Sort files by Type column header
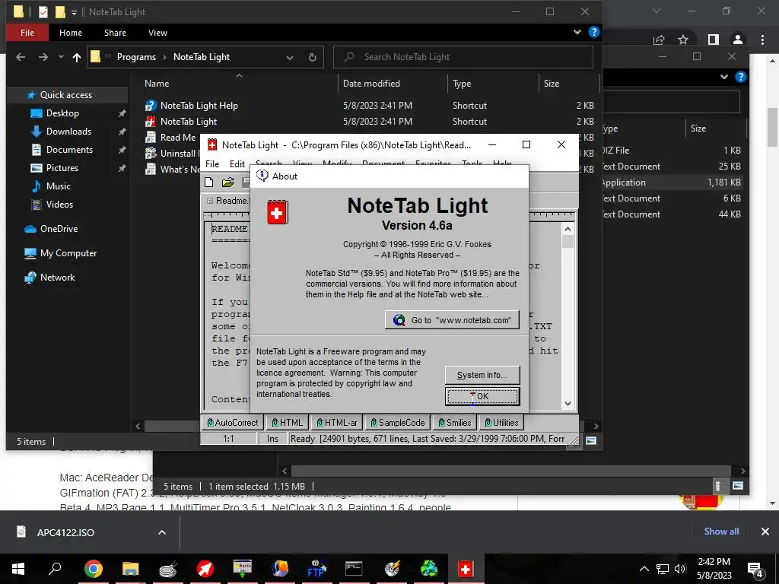 462,84
